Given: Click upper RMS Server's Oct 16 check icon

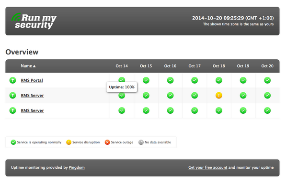Looking at the screenshot, I should coord(170,95).
